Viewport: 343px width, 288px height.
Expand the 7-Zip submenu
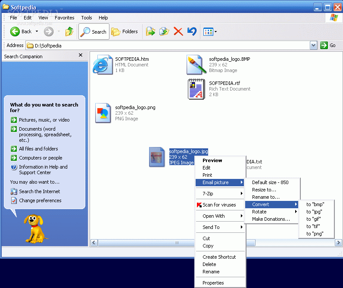pos(220,194)
